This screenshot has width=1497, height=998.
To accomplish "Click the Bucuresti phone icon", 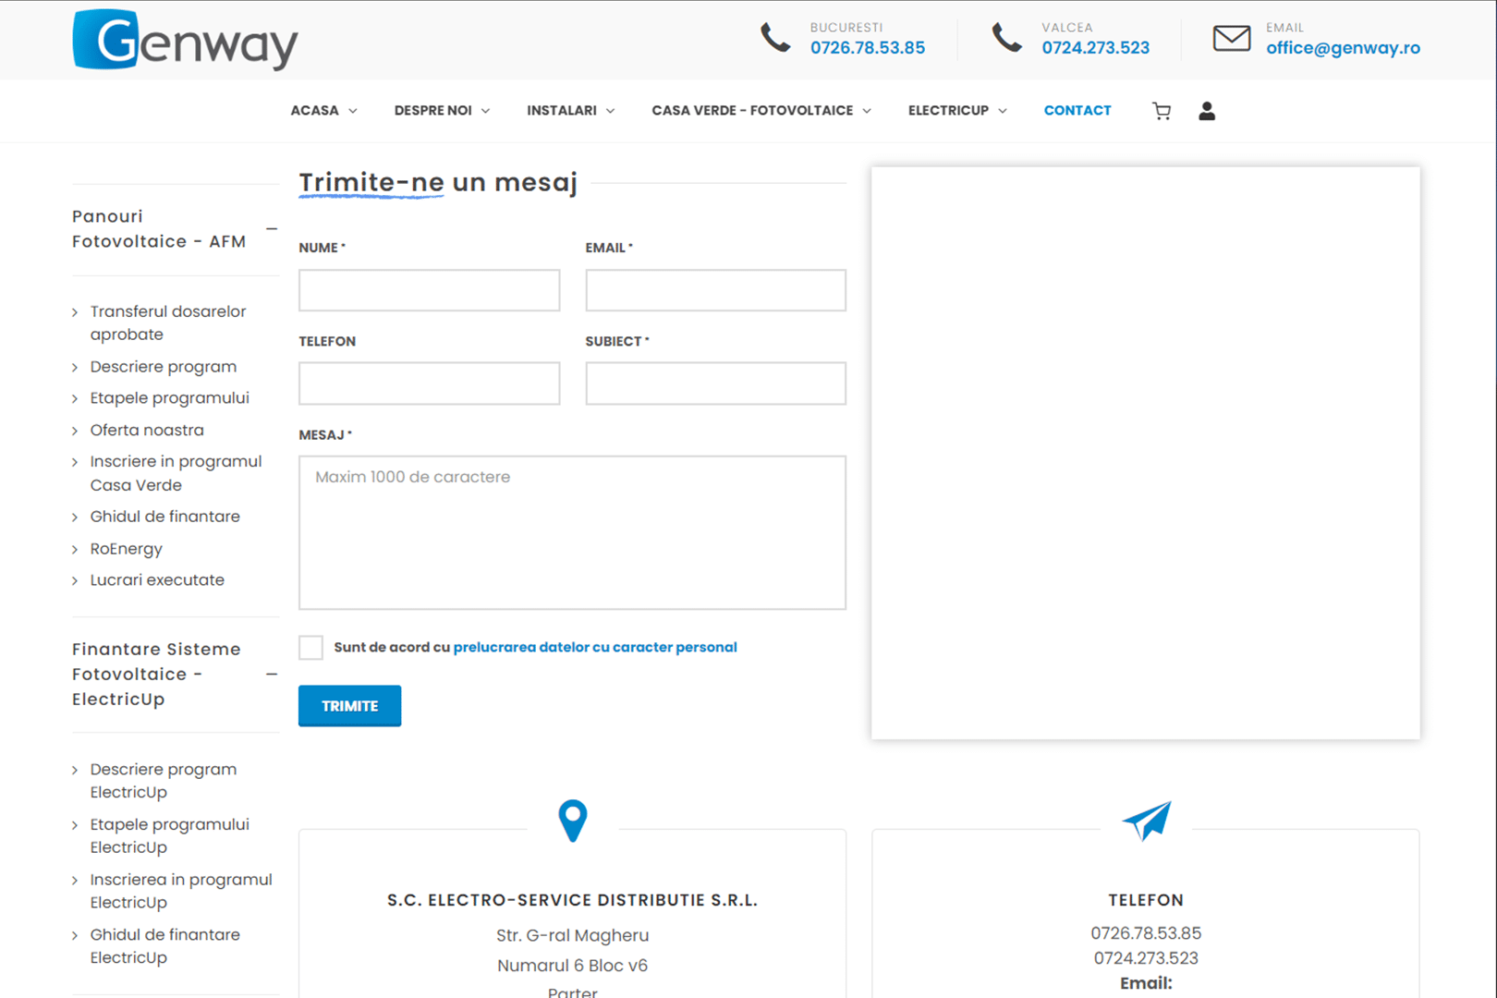I will point(775,39).
